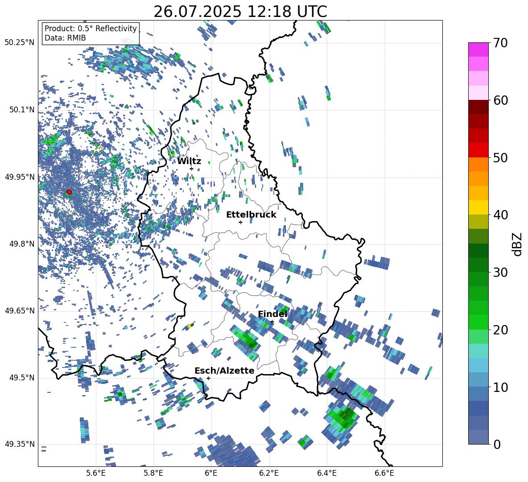Click the Ettelbruck location cross marker

pyautogui.click(x=240, y=222)
